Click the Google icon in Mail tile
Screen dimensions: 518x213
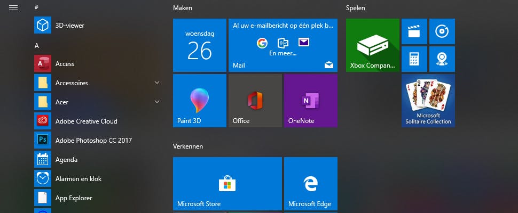[262, 43]
